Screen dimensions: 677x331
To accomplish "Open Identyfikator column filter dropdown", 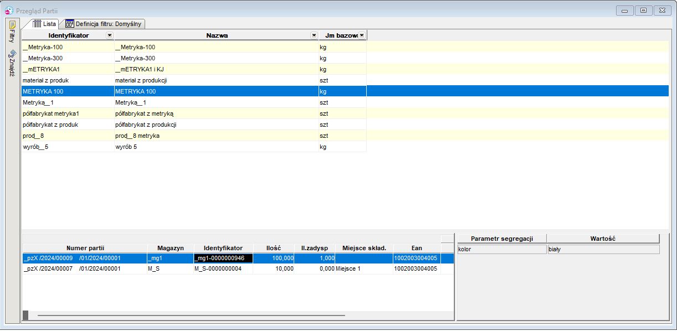I will pyautogui.click(x=109, y=35).
